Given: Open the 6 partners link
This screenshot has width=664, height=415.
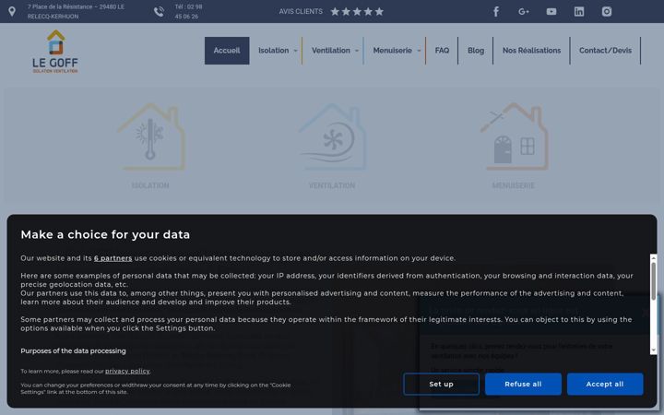Looking at the screenshot, I should 113,258.
